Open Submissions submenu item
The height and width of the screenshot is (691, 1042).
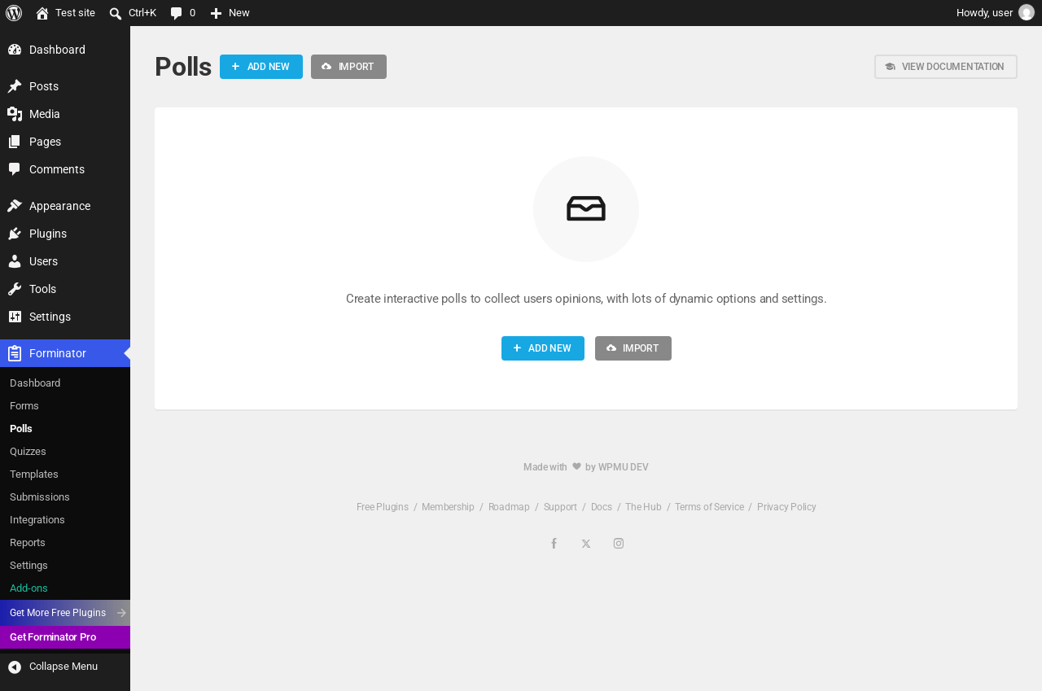click(40, 497)
